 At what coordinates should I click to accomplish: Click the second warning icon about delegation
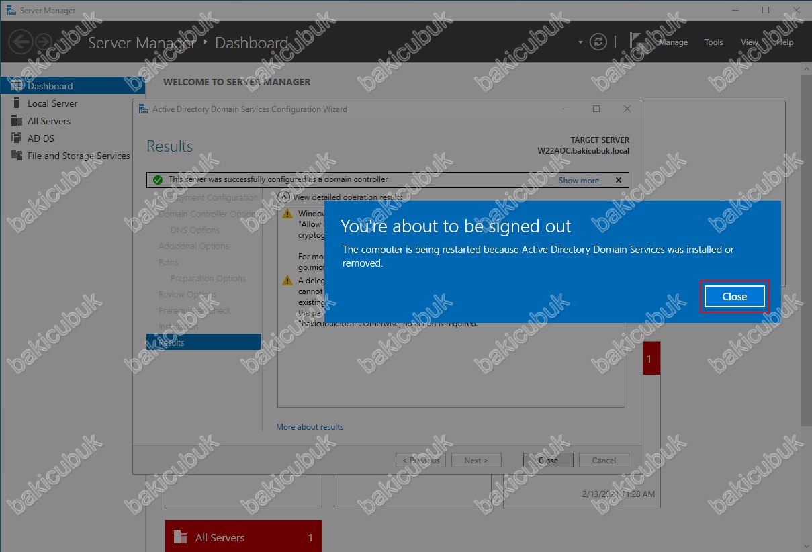point(287,281)
